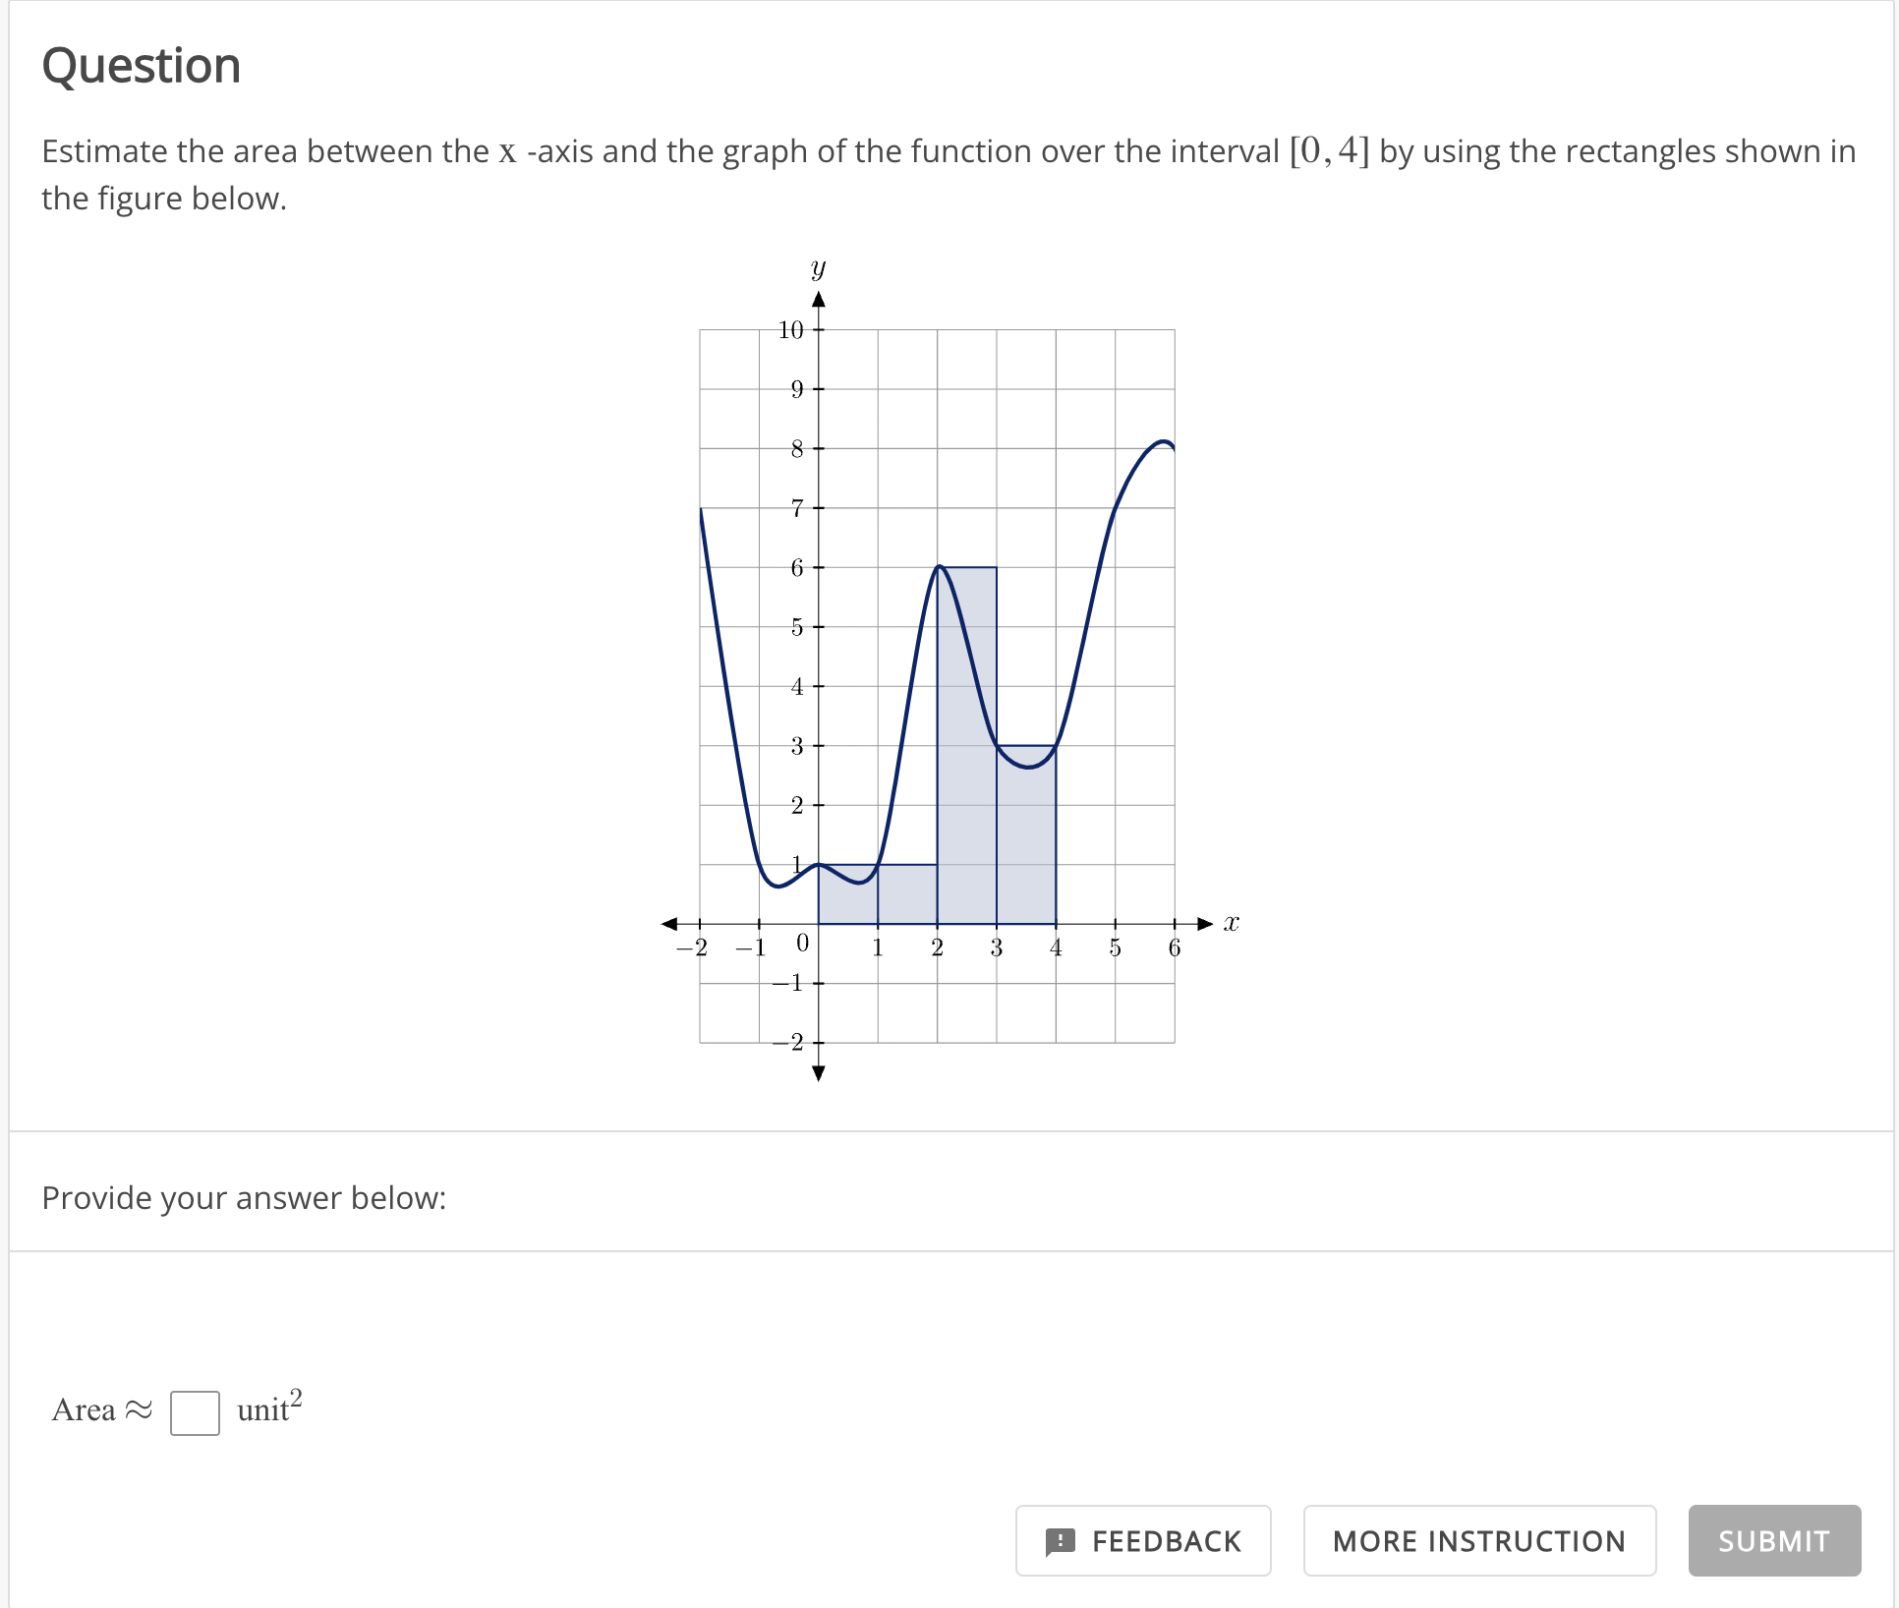1899x1608 pixels.
Task: Click the y-axis arrow on the graph
Action: click(x=818, y=301)
